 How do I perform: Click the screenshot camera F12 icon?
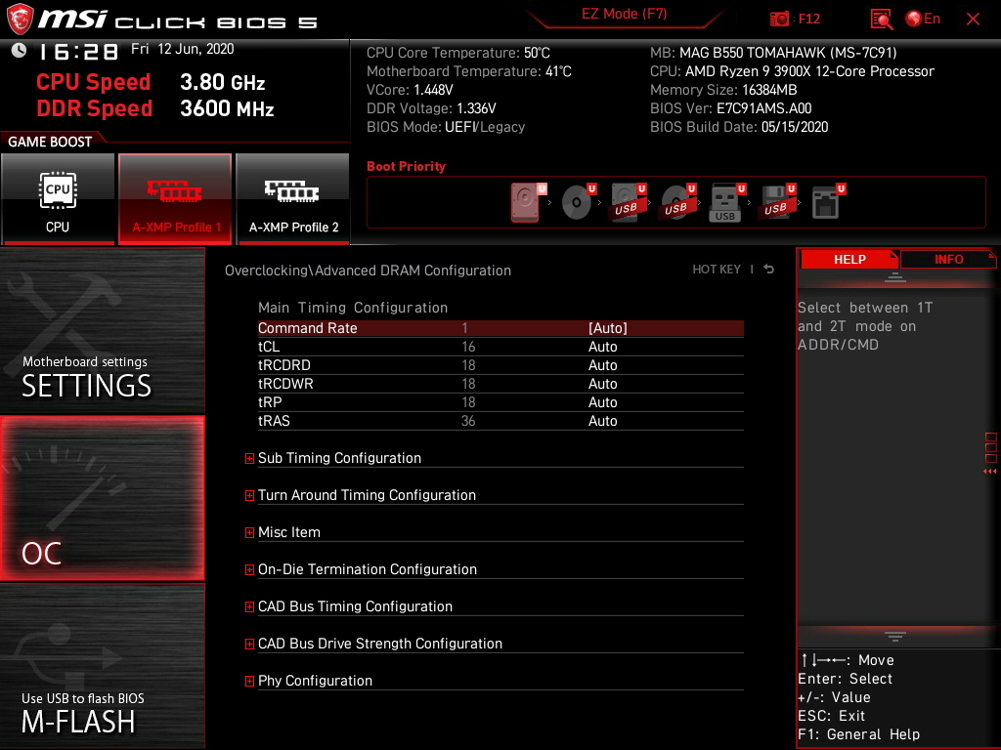click(780, 19)
